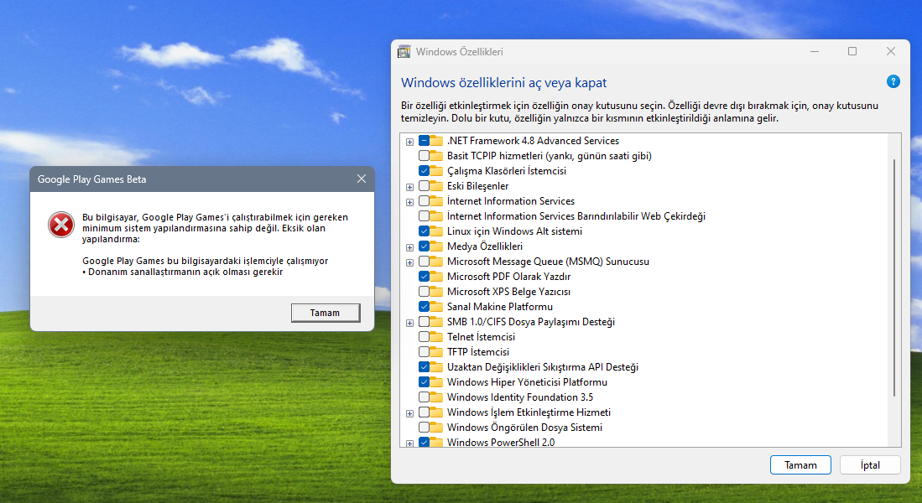Screen dimensions: 922x503
Task: Expand Windows İşlem Etkinleştirme Hizmeti
Action: tap(410, 413)
